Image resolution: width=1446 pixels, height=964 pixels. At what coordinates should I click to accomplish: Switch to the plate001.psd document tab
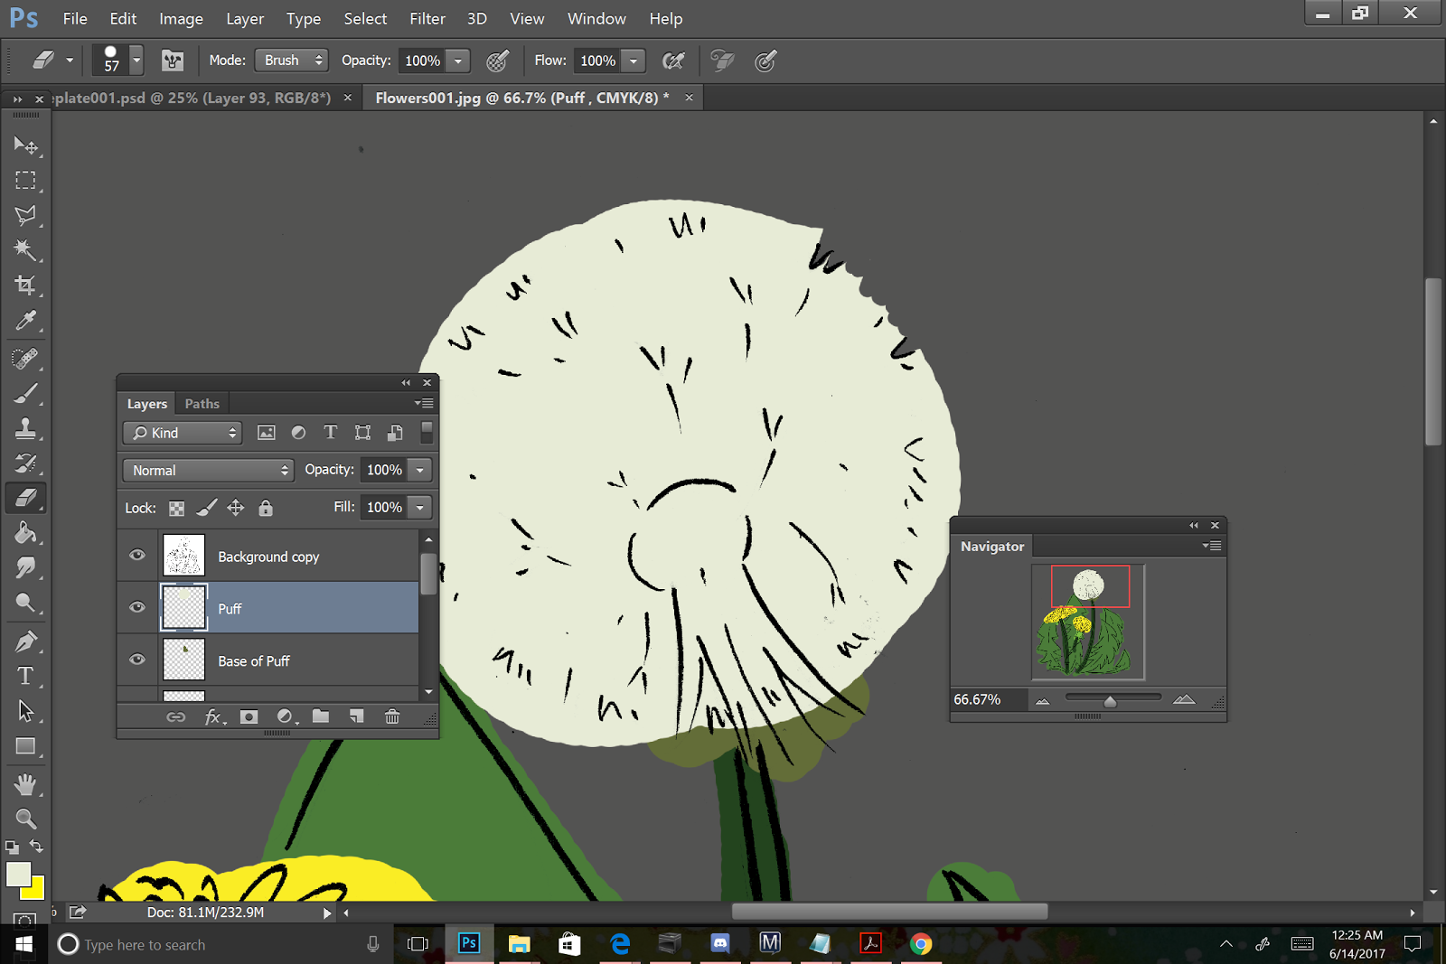point(192,98)
